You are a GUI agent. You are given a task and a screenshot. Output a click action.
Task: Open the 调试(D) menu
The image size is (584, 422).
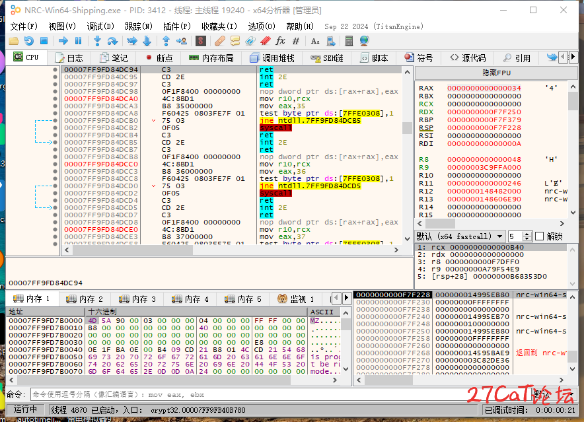pyautogui.click(x=100, y=26)
